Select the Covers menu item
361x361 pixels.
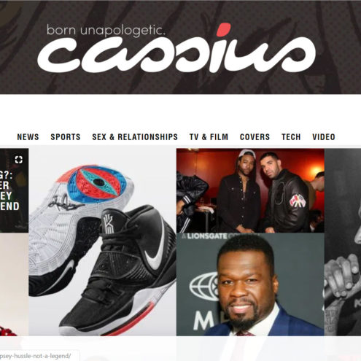tap(255, 137)
